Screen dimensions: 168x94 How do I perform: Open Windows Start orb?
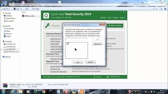click(3, 92)
